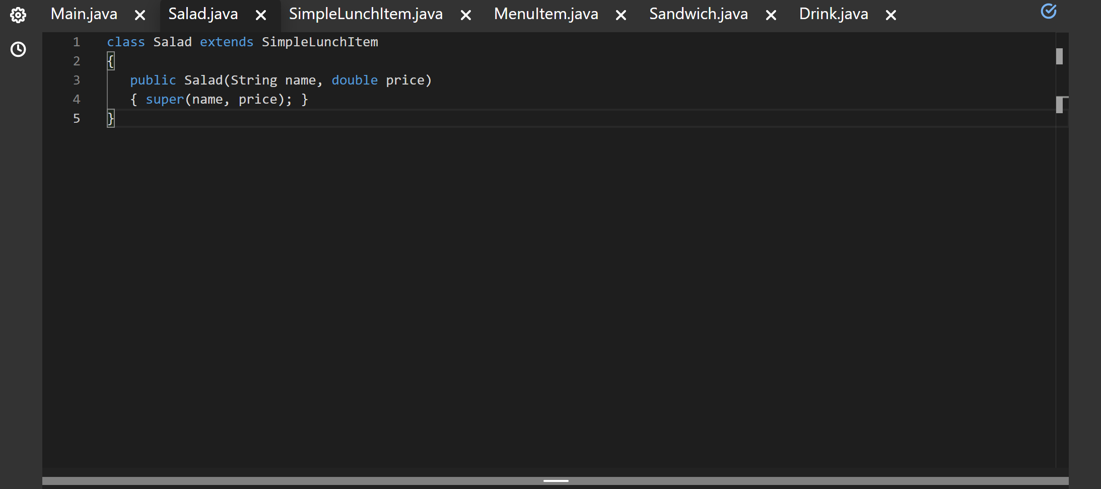Close the SimpleLunchItem.java tab

tap(465, 15)
